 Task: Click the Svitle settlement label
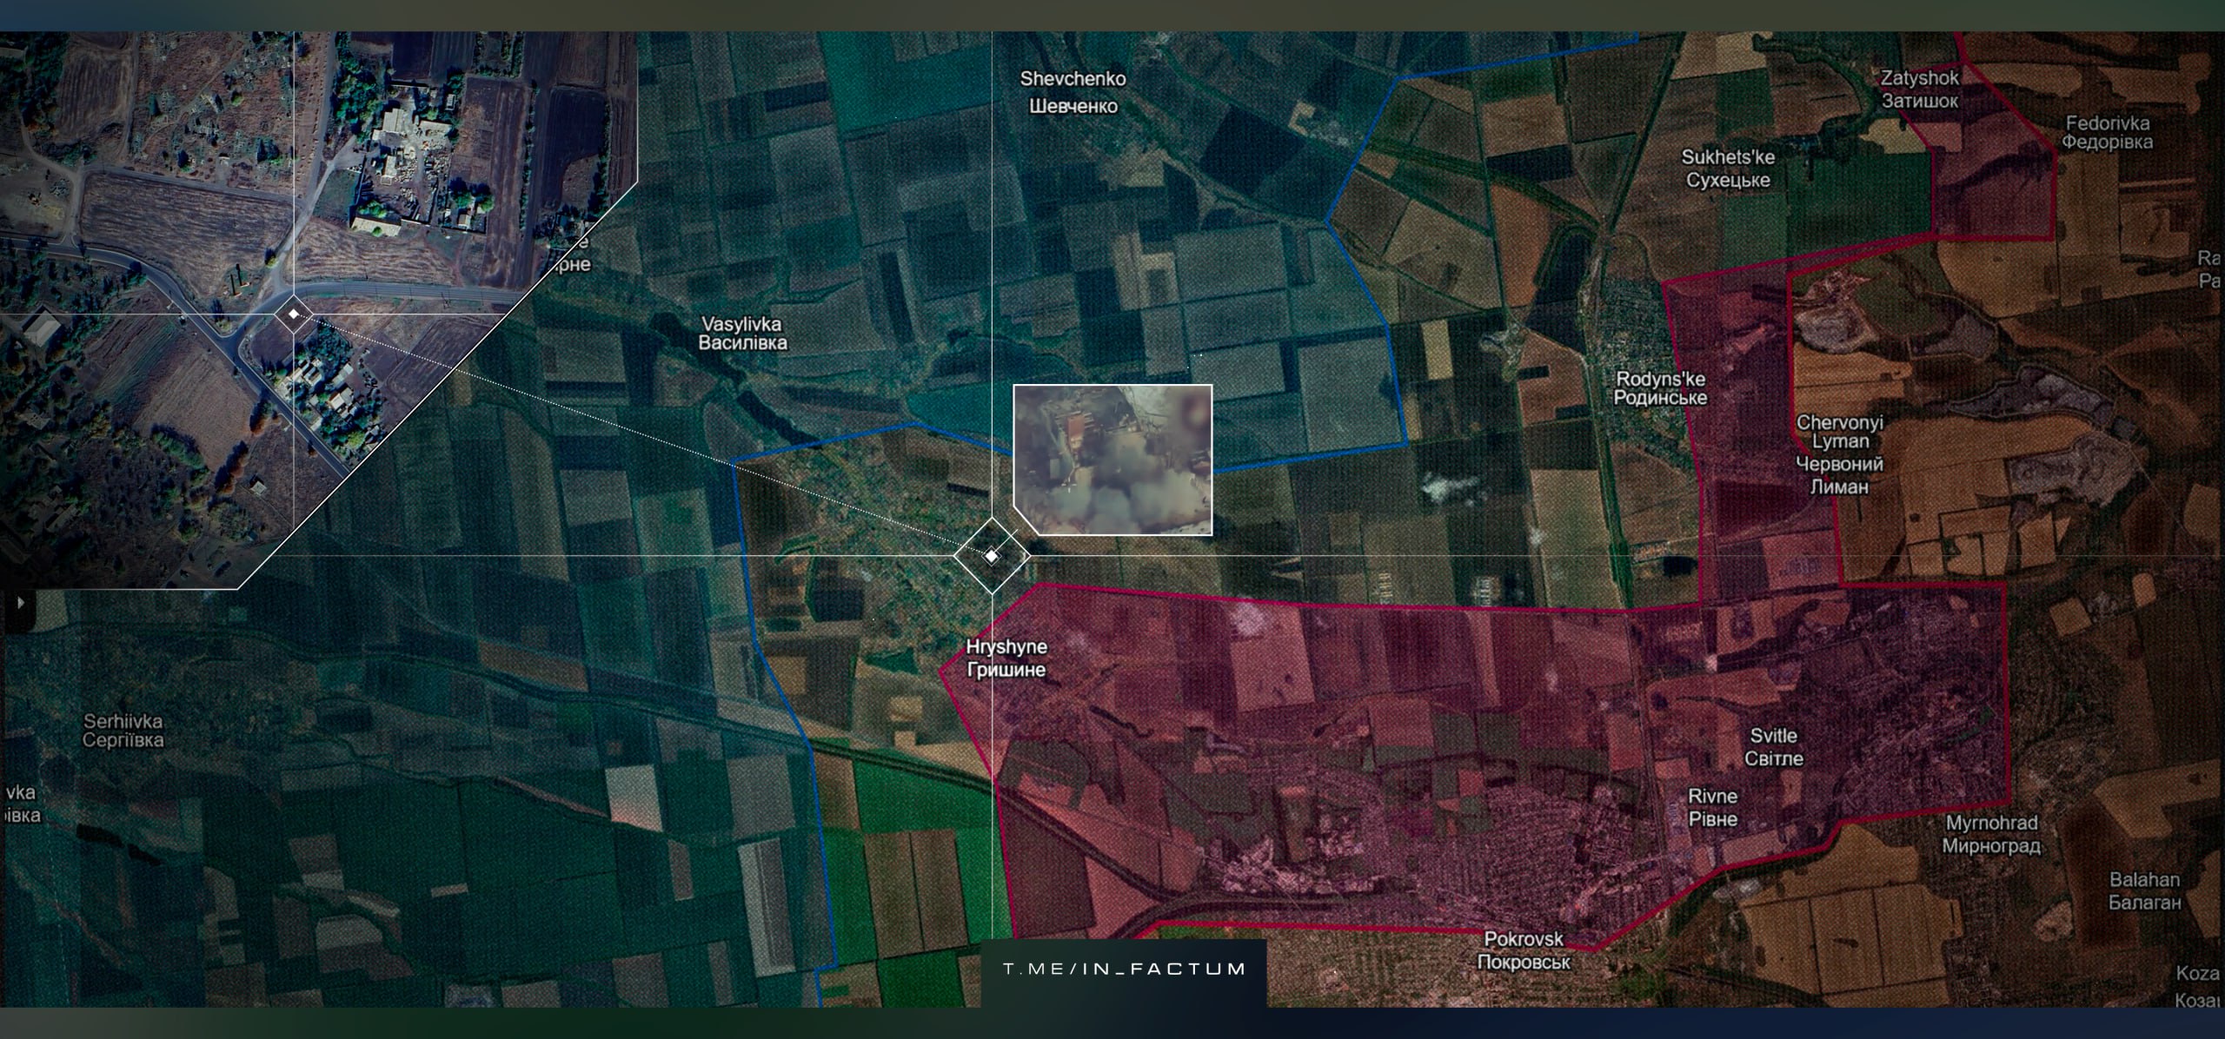pyautogui.click(x=1774, y=746)
